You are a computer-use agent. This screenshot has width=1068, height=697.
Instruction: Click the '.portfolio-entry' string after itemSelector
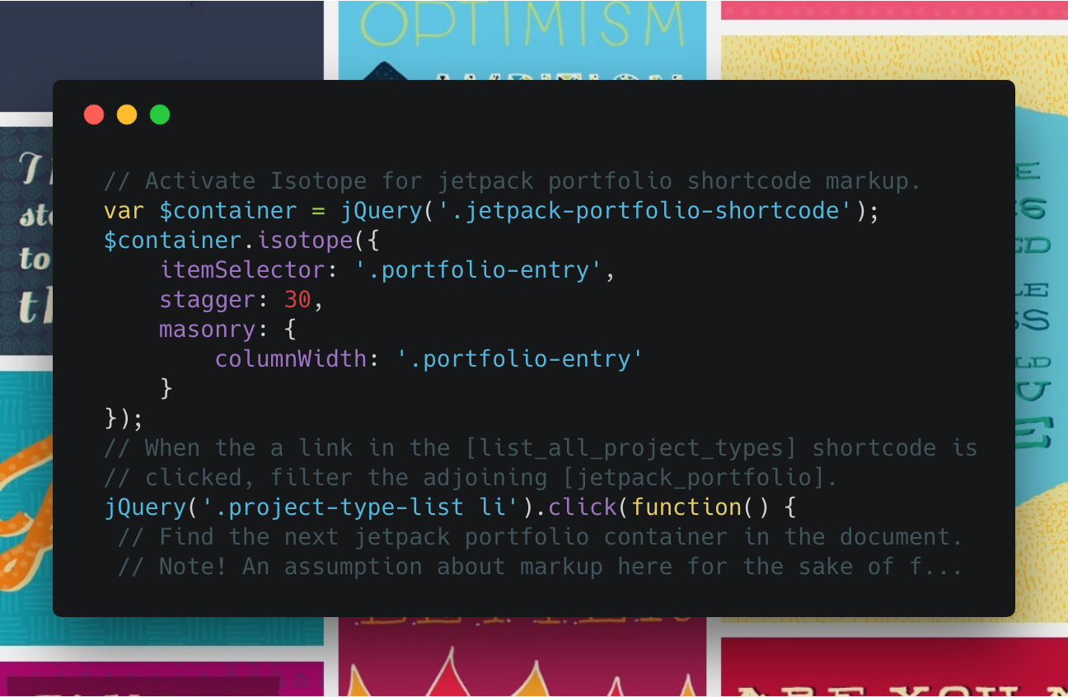click(x=479, y=270)
